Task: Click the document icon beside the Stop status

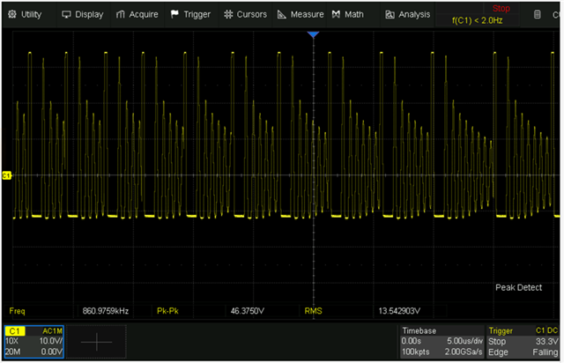Action: tap(537, 14)
